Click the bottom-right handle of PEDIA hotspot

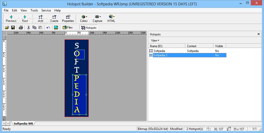[86, 115]
